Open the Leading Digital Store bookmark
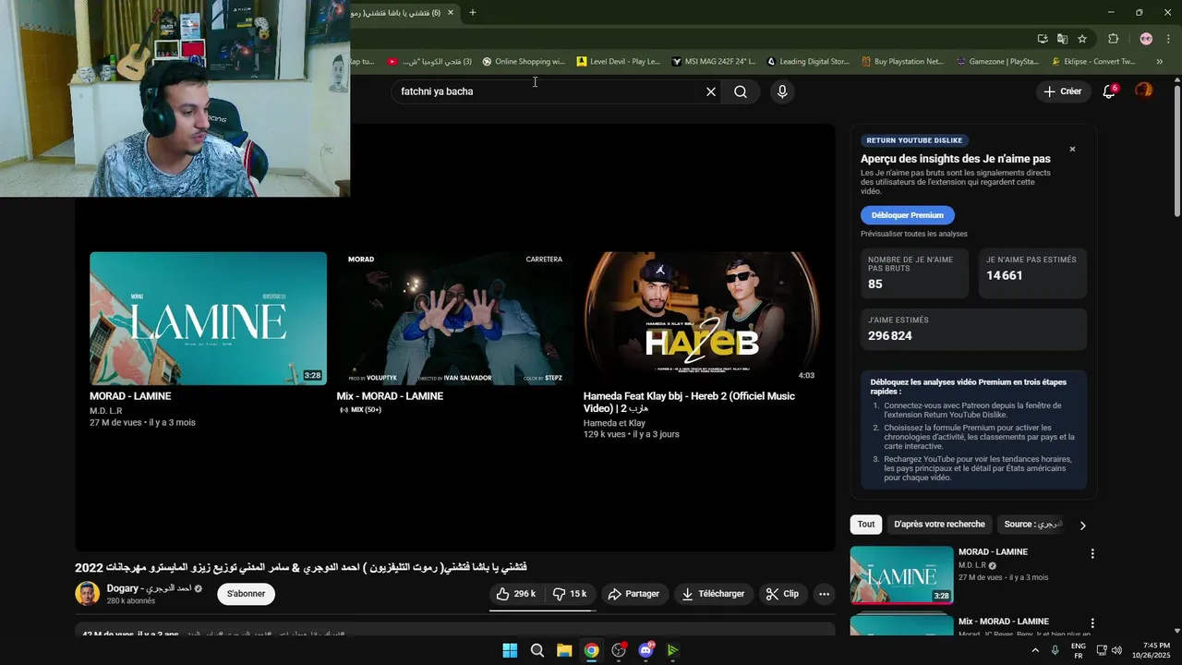 pyautogui.click(x=808, y=62)
